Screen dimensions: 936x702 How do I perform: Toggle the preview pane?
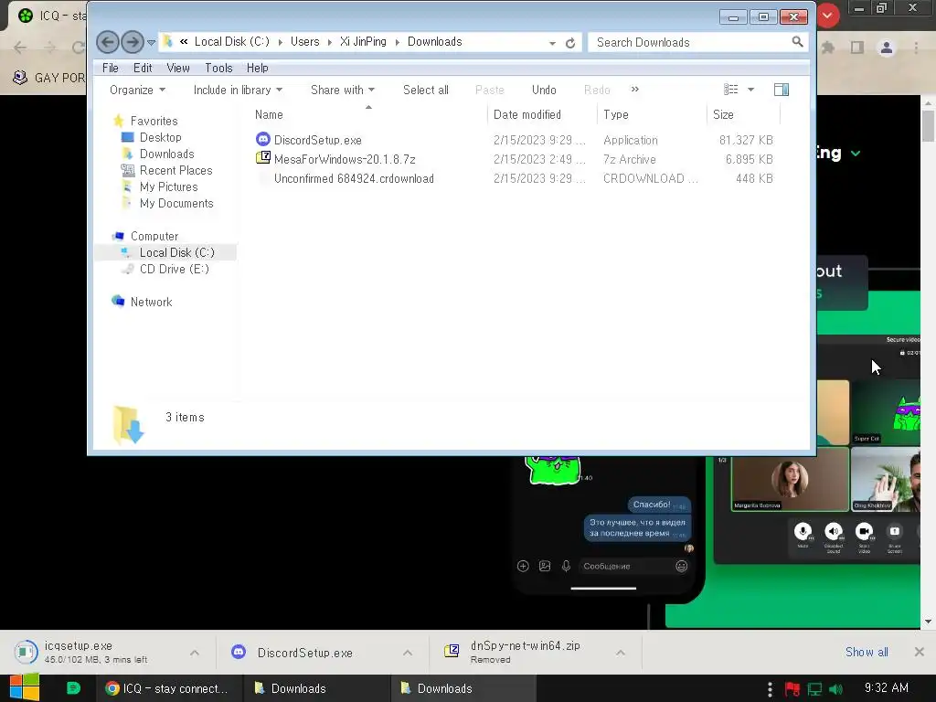[x=782, y=90]
